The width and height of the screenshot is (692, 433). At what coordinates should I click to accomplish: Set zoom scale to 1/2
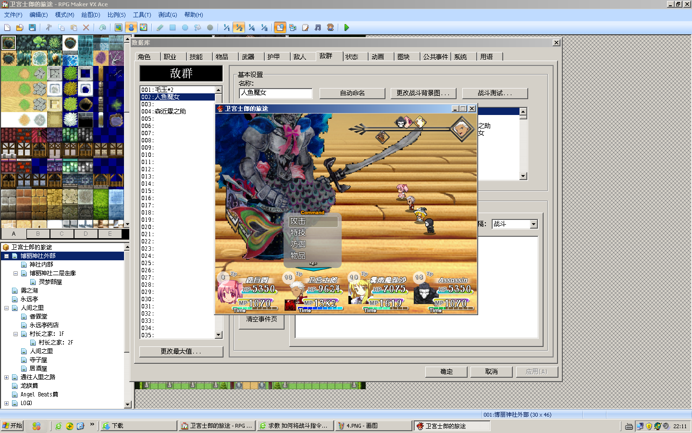point(239,28)
